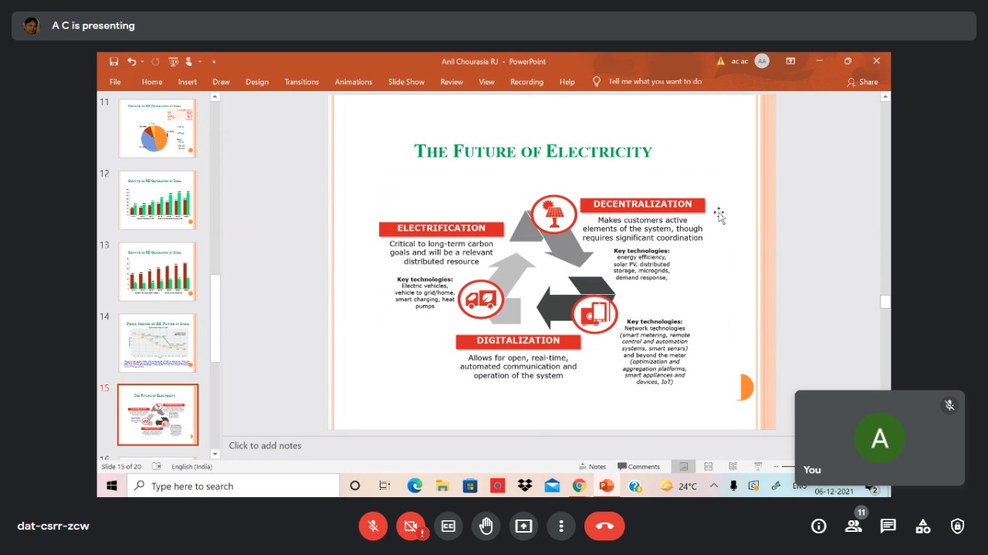Open chat with everyone panel

tap(888, 526)
